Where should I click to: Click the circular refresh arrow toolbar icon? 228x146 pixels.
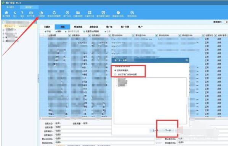pyautogui.click(x=54, y=13)
